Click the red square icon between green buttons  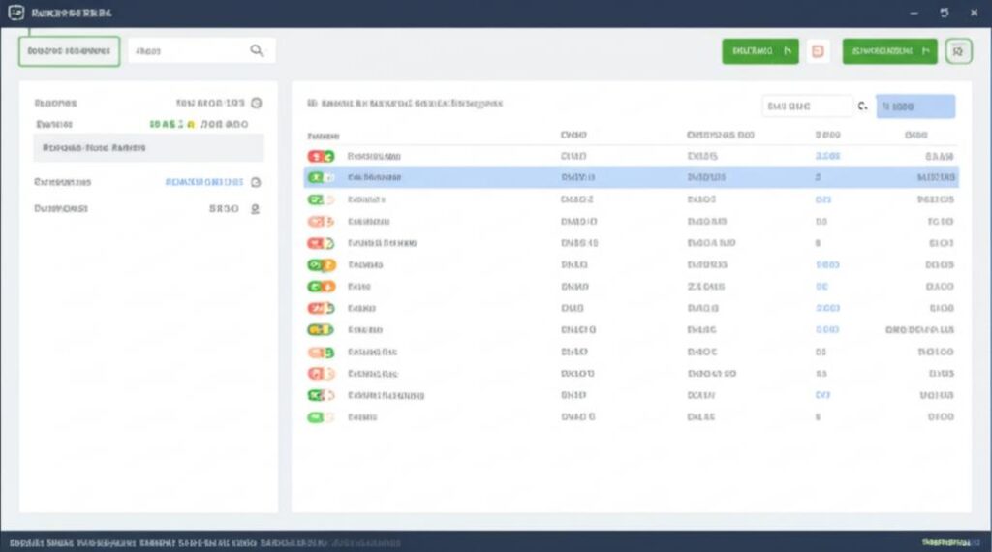[818, 51]
